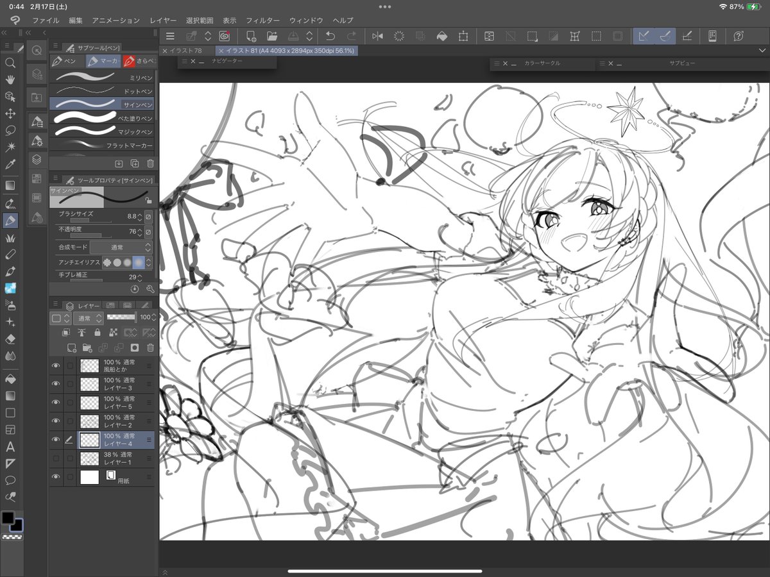Adjust the 手ブレ補正 stepper arrows
The image size is (770, 577).
141,278
